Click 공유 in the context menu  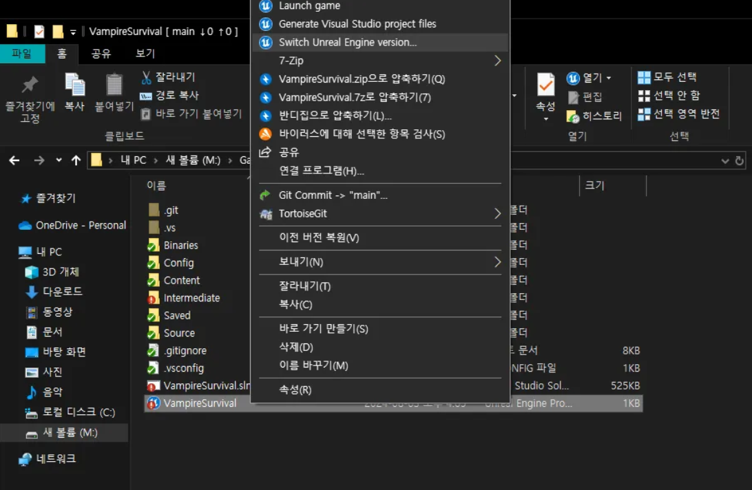tap(380, 153)
